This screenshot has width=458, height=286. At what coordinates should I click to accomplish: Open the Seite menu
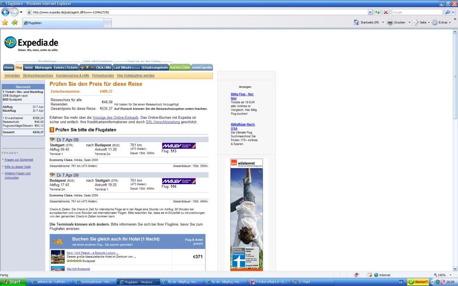pyautogui.click(x=421, y=22)
